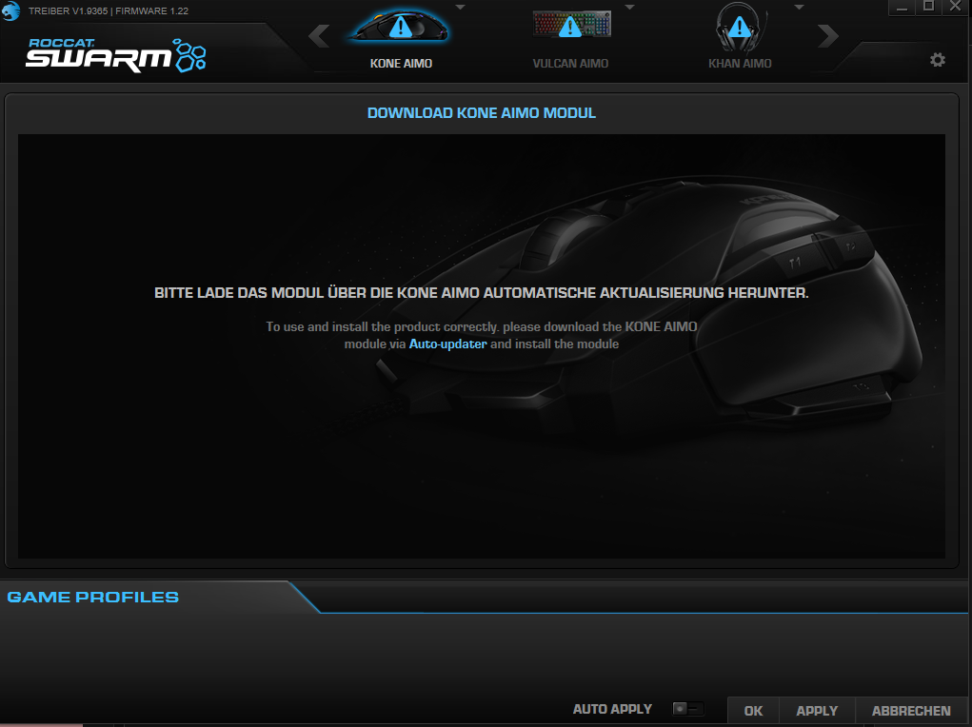972x727 pixels.
Task: Click the Roccat cat icon in title bar
Action: pos(10,10)
